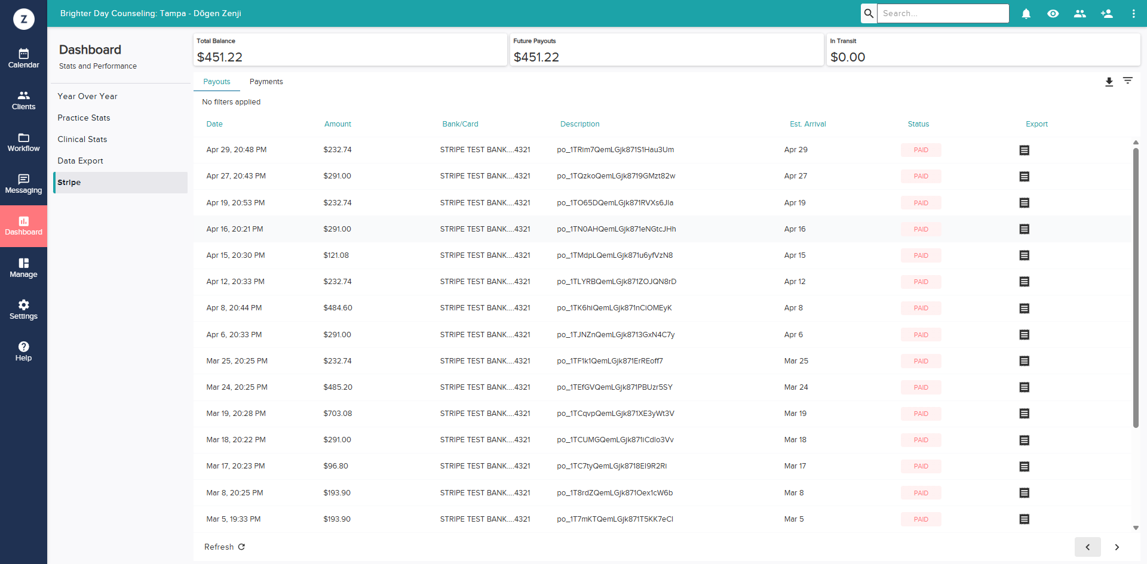Export the Apr 27 payout row
This screenshot has height=564, width=1147.
[x=1024, y=177]
